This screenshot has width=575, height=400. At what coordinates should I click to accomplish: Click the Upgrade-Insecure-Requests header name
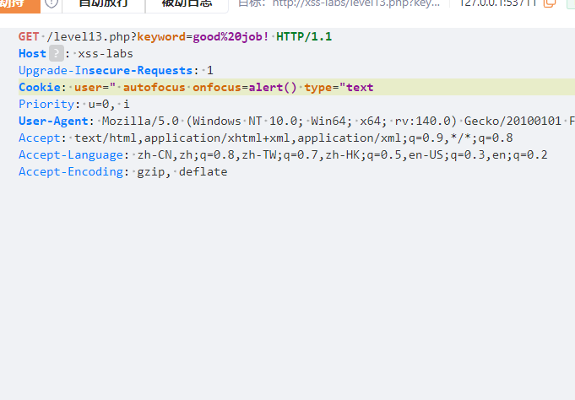click(x=106, y=70)
